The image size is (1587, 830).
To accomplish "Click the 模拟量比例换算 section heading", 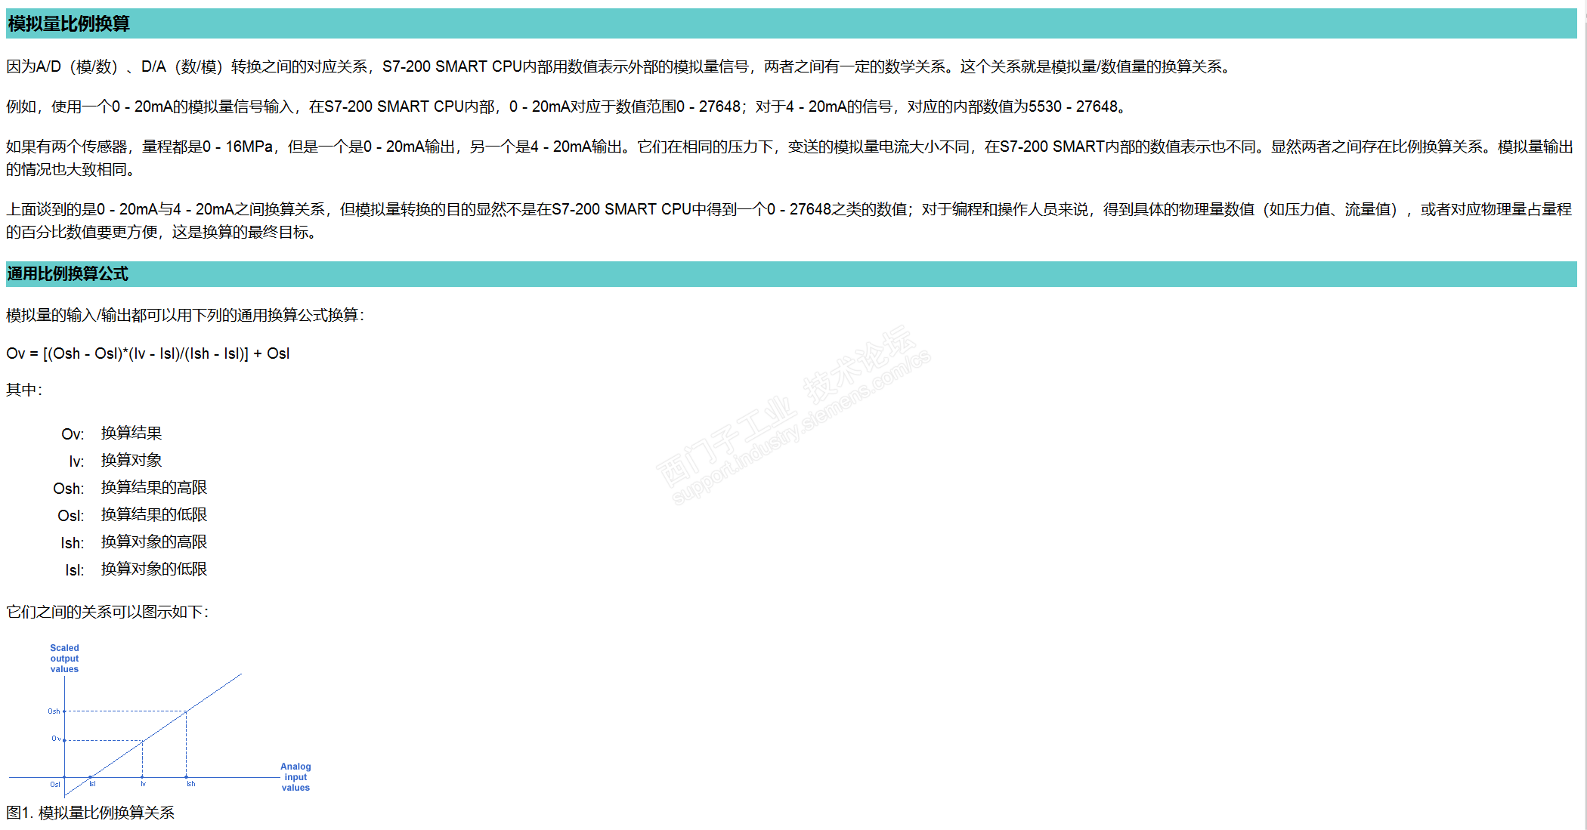I will point(69,24).
